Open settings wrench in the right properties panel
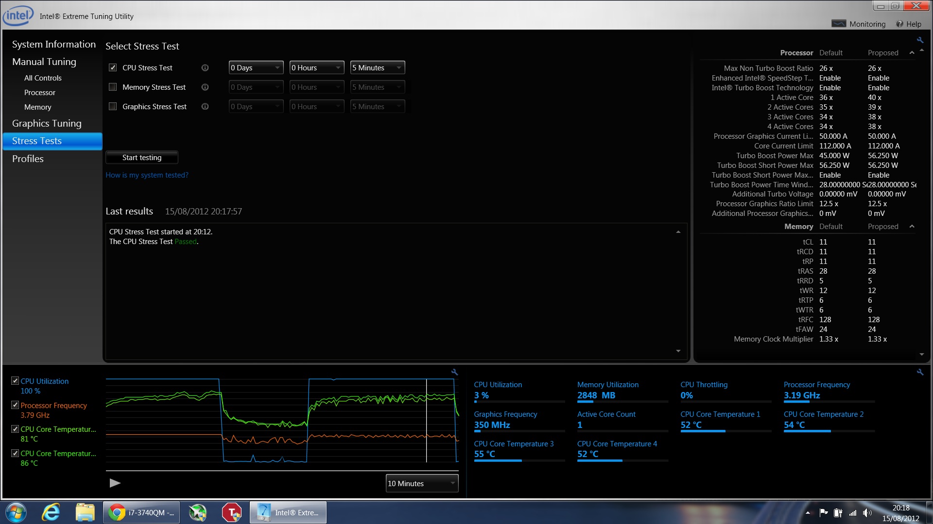 click(920, 40)
